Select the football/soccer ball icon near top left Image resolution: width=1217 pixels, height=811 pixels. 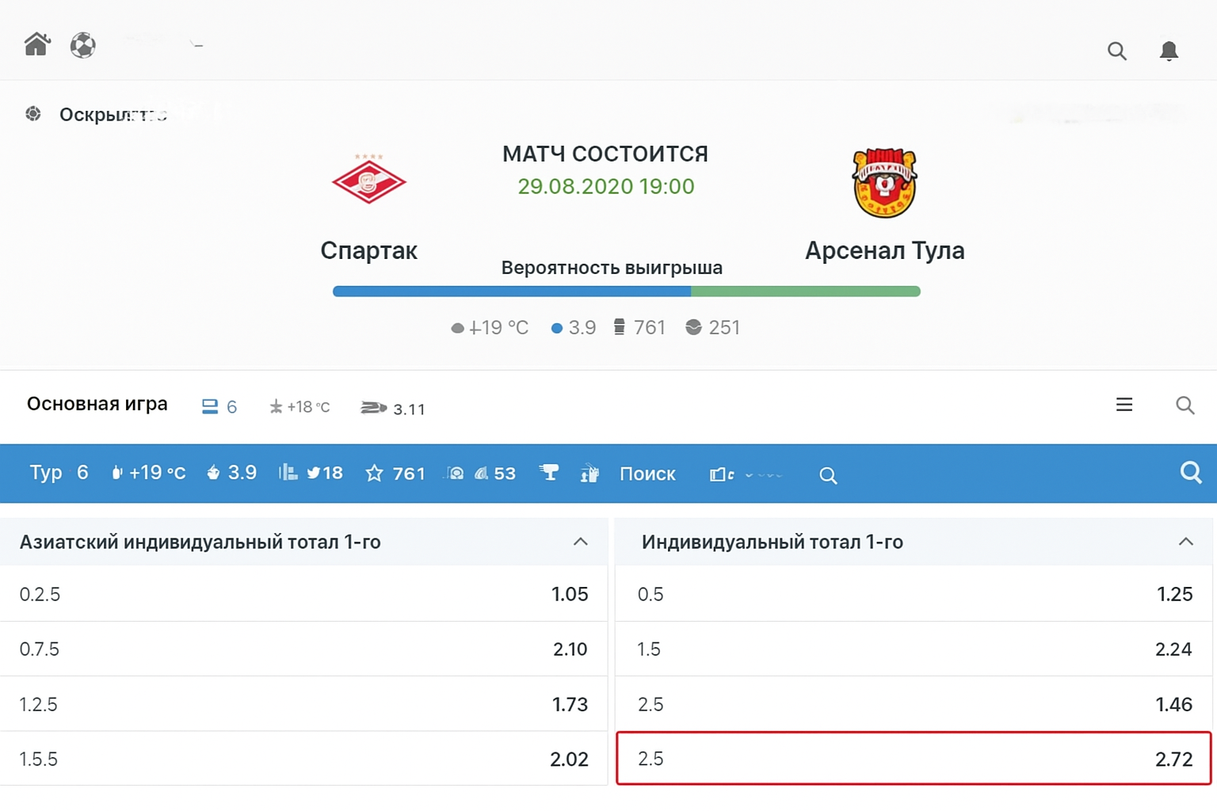(x=82, y=45)
